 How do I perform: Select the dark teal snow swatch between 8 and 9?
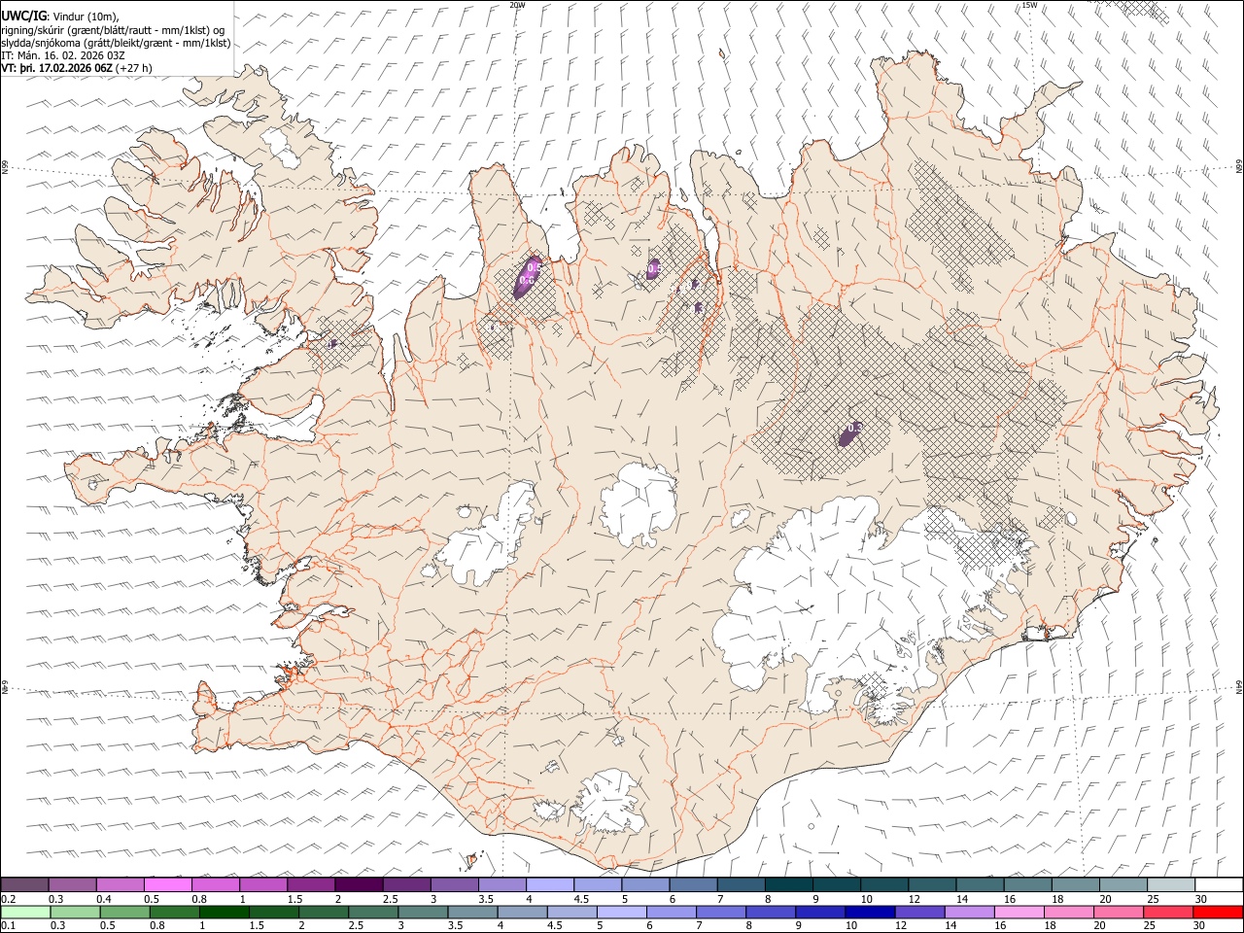pyautogui.click(x=788, y=884)
